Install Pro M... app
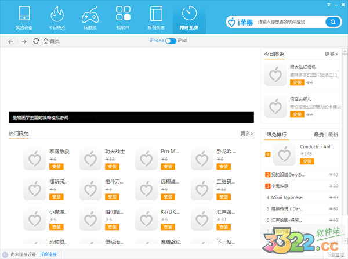 (168, 167)
